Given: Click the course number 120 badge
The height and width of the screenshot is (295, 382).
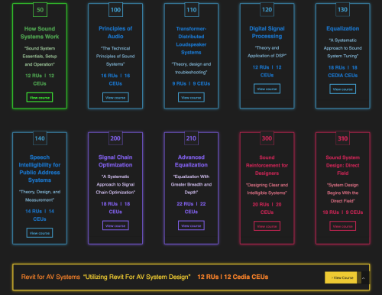Looking at the screenshot, I should tap(267, 10).
